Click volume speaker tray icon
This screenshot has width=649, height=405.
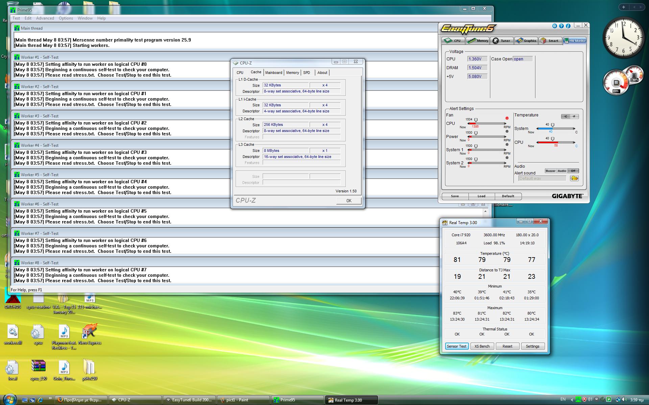click(624, 400)
